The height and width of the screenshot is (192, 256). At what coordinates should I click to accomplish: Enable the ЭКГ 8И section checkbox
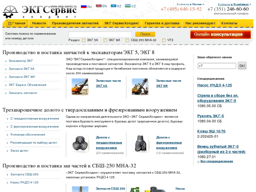[105, 40]
